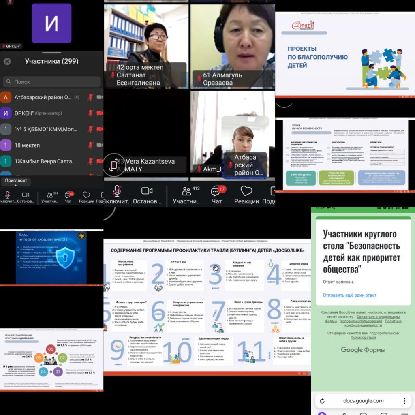Click the Отправить ещё один ответ link
This screenshot has width=415, height=415.
click(349, 295)
